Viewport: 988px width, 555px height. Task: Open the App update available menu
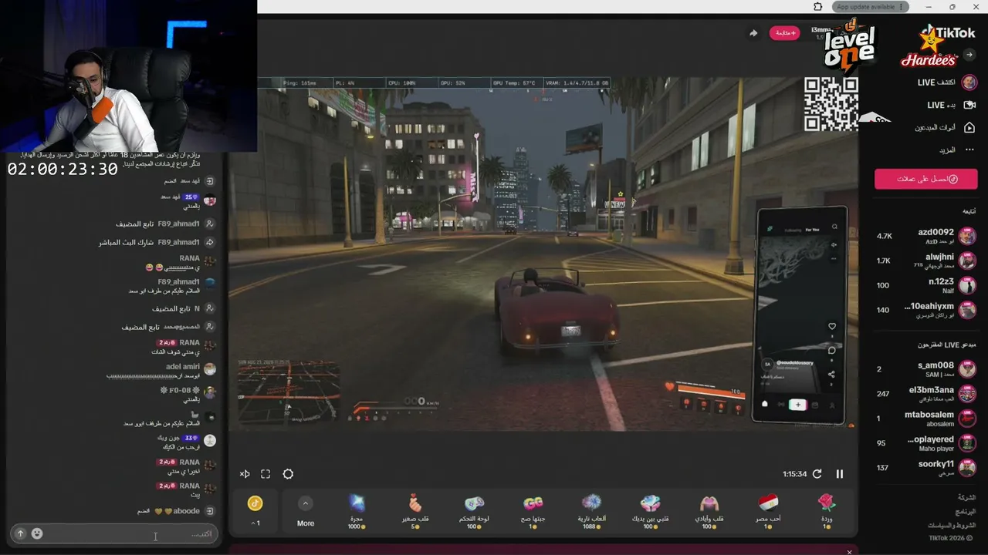click(x=871, y=7)
